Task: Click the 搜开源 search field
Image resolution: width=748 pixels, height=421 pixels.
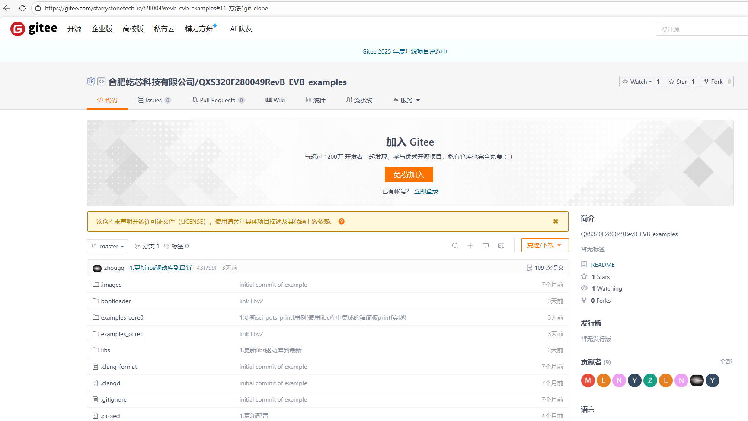Action: pos(702,29)
